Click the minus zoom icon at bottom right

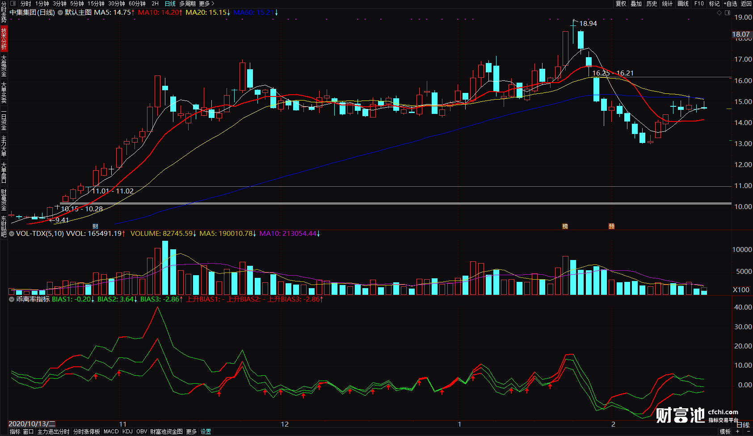pos(748,432)
